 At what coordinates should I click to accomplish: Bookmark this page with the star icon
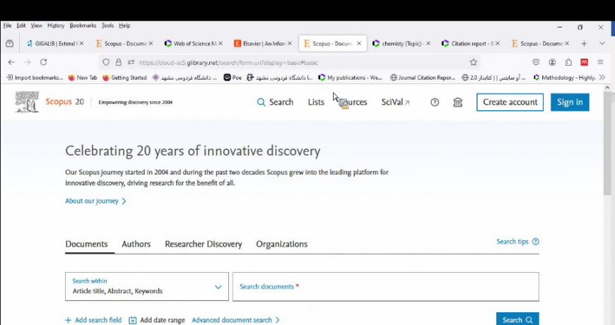pyautogui.click(x=474, y=62)
